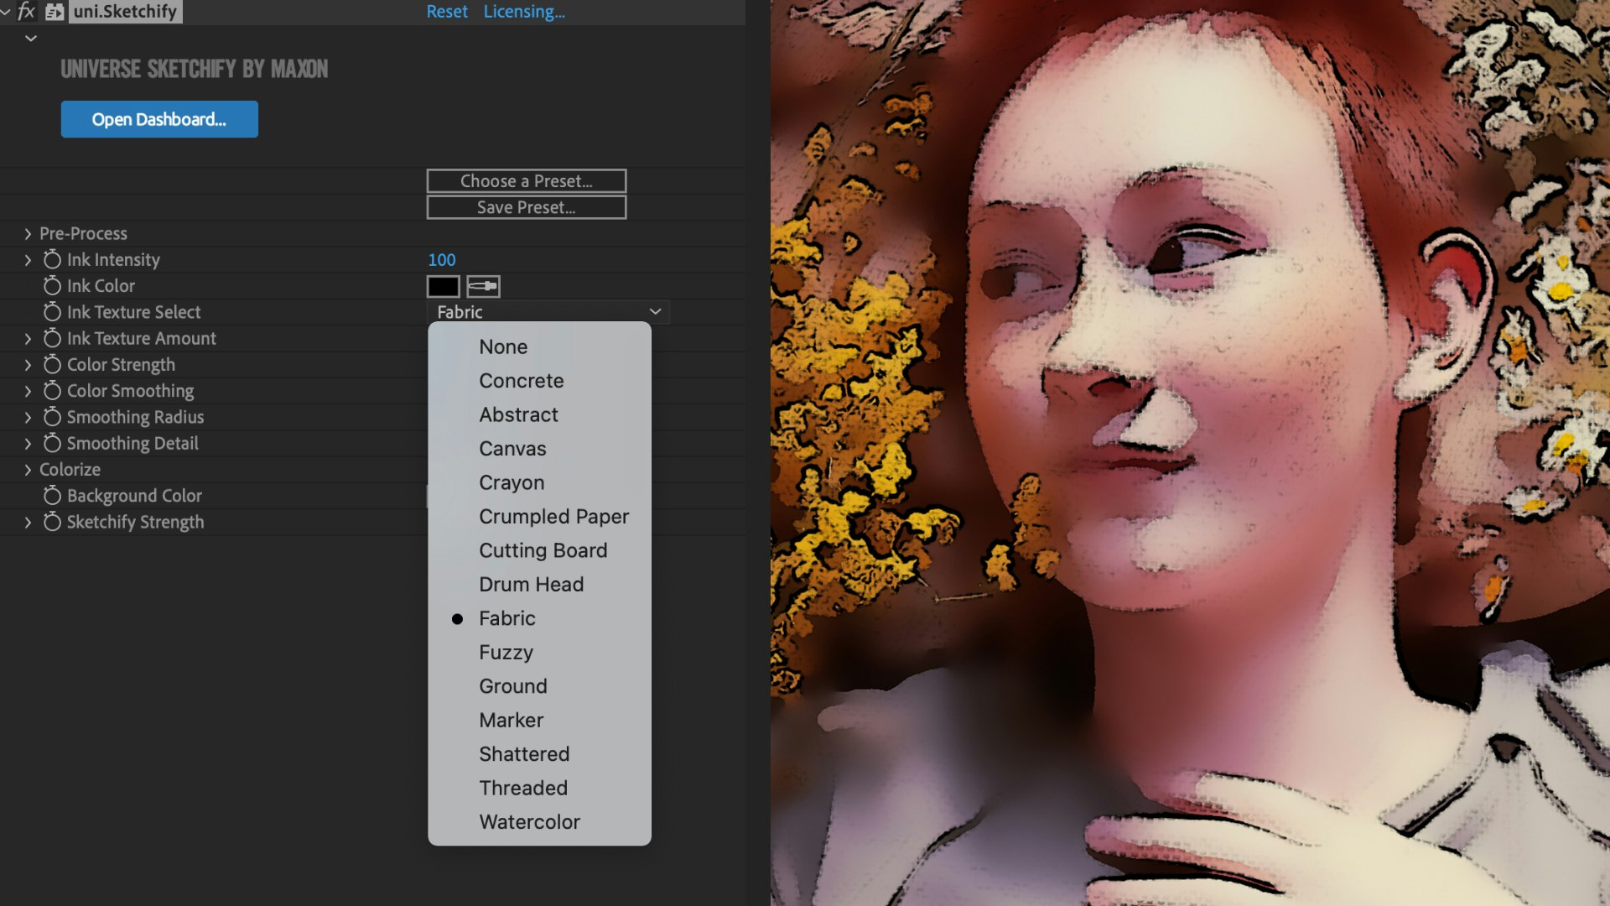Toggle the Sketchify Strength stopwatch
1610x906 pixels.
tap(52, 522)
